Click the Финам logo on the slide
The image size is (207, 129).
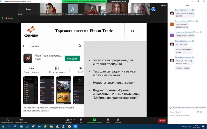tap(31, 31)
